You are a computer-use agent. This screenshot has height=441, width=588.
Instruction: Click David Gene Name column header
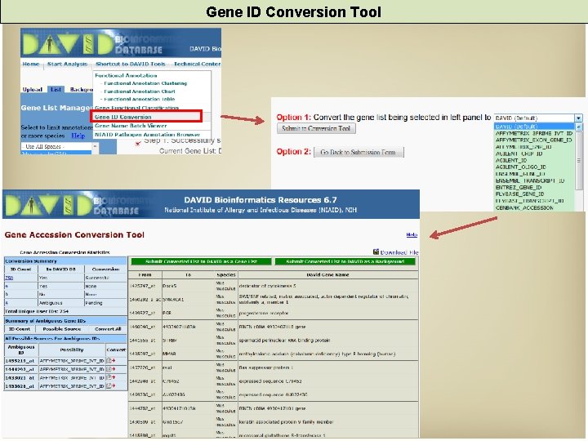click(327, 275)
